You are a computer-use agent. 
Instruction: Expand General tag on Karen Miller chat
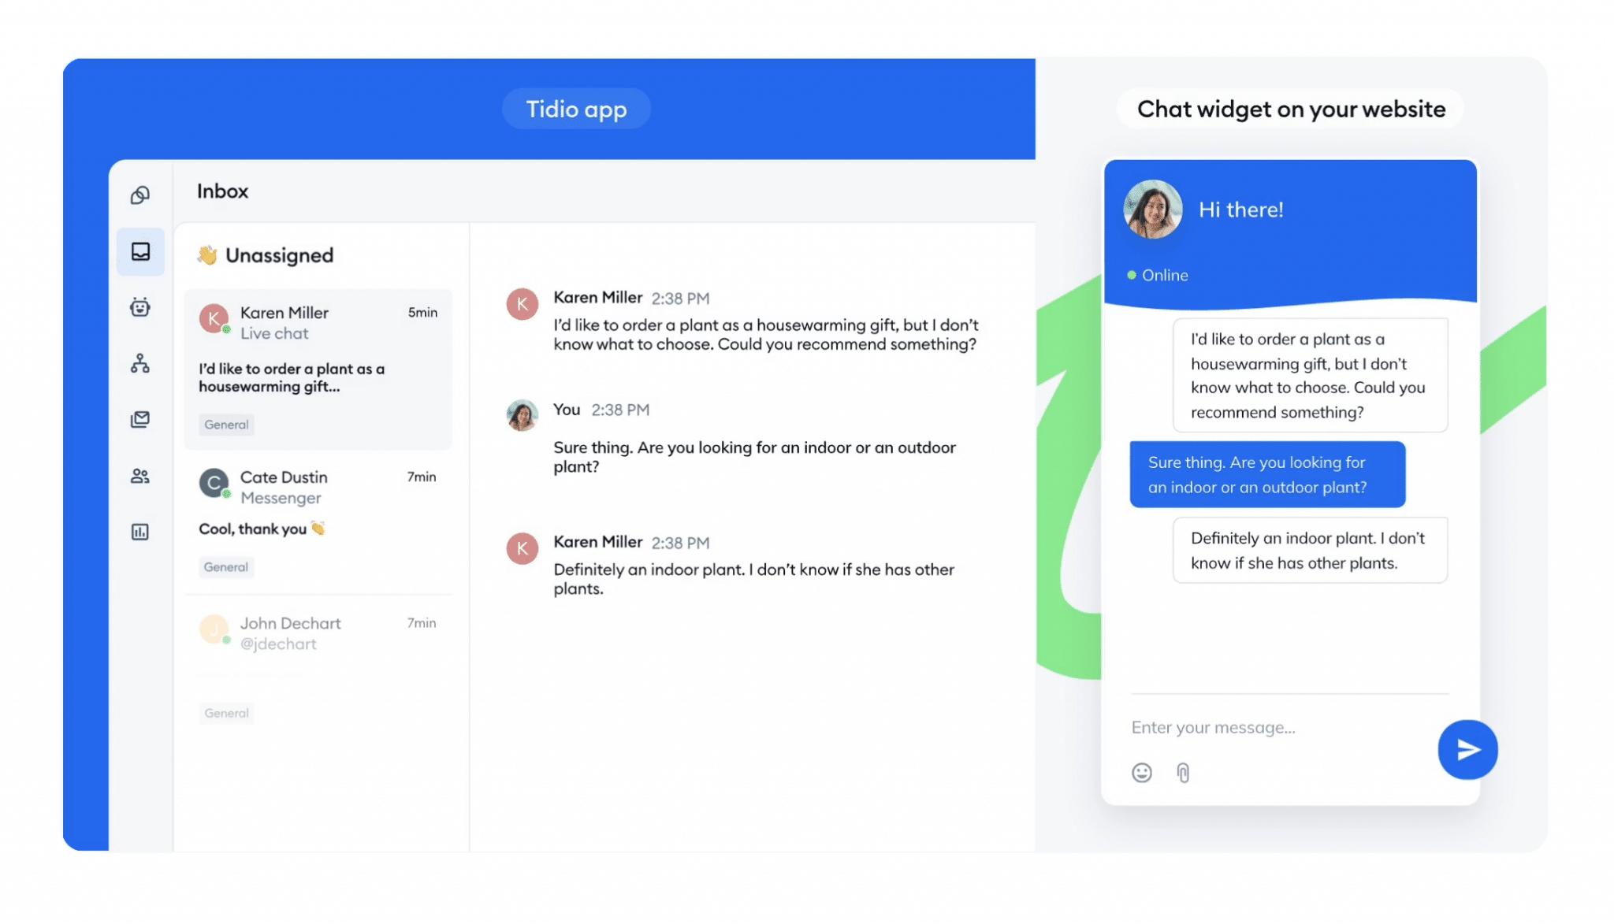click(225, 423)
